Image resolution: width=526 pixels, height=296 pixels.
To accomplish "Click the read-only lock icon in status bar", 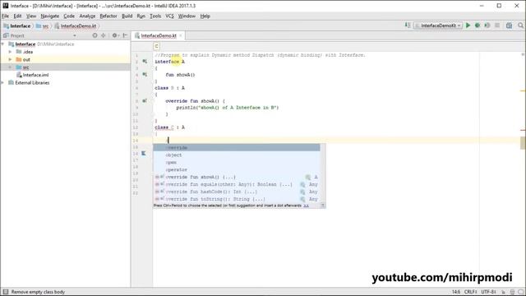I will [x=504, y=292].
